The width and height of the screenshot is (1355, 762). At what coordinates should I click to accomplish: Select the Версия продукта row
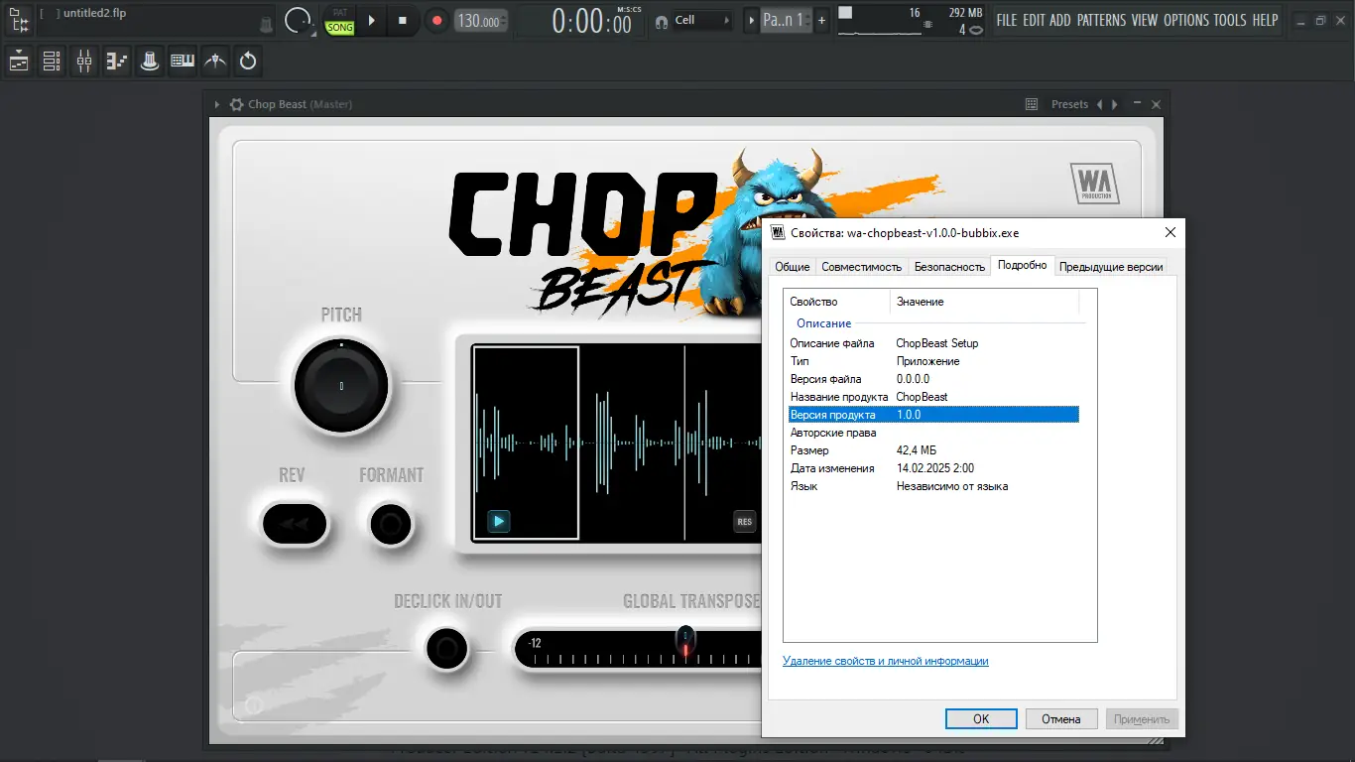[933, 415]
